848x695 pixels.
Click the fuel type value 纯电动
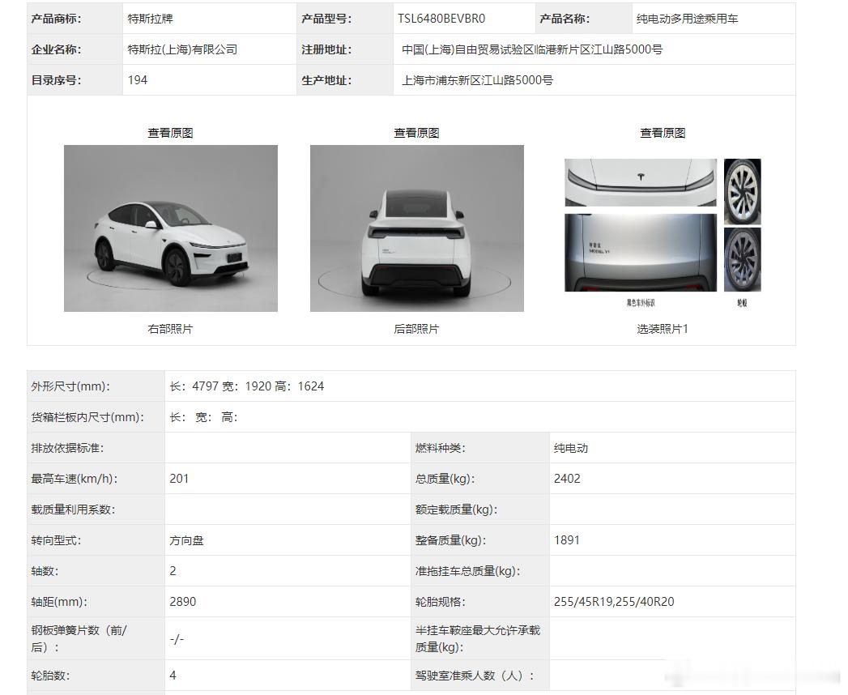click(x=570, y=448)
